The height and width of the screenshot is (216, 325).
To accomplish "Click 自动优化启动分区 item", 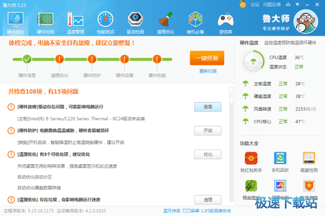I will click(35, 177).
